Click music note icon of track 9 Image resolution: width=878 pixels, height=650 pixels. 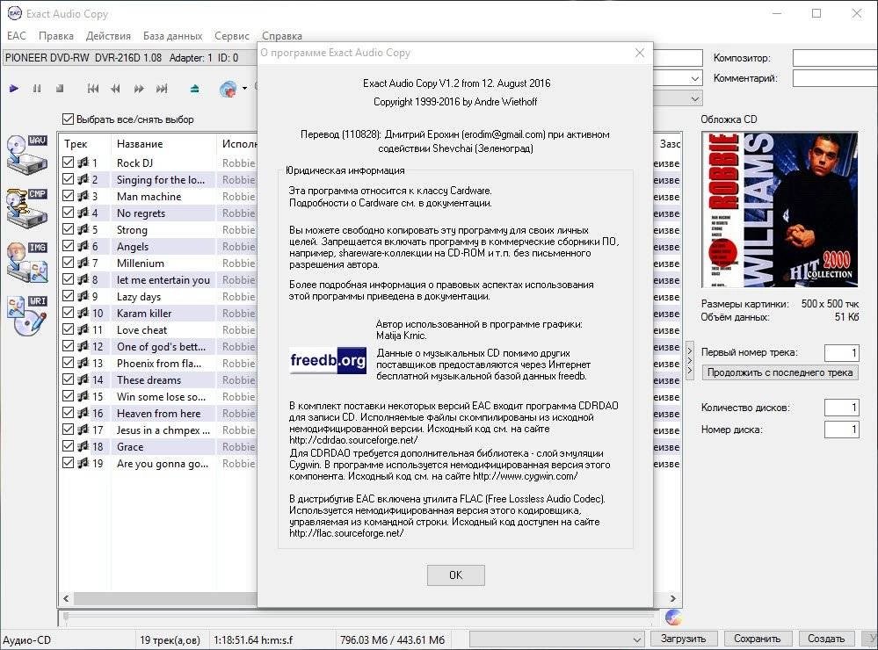(x=83, y=296)
